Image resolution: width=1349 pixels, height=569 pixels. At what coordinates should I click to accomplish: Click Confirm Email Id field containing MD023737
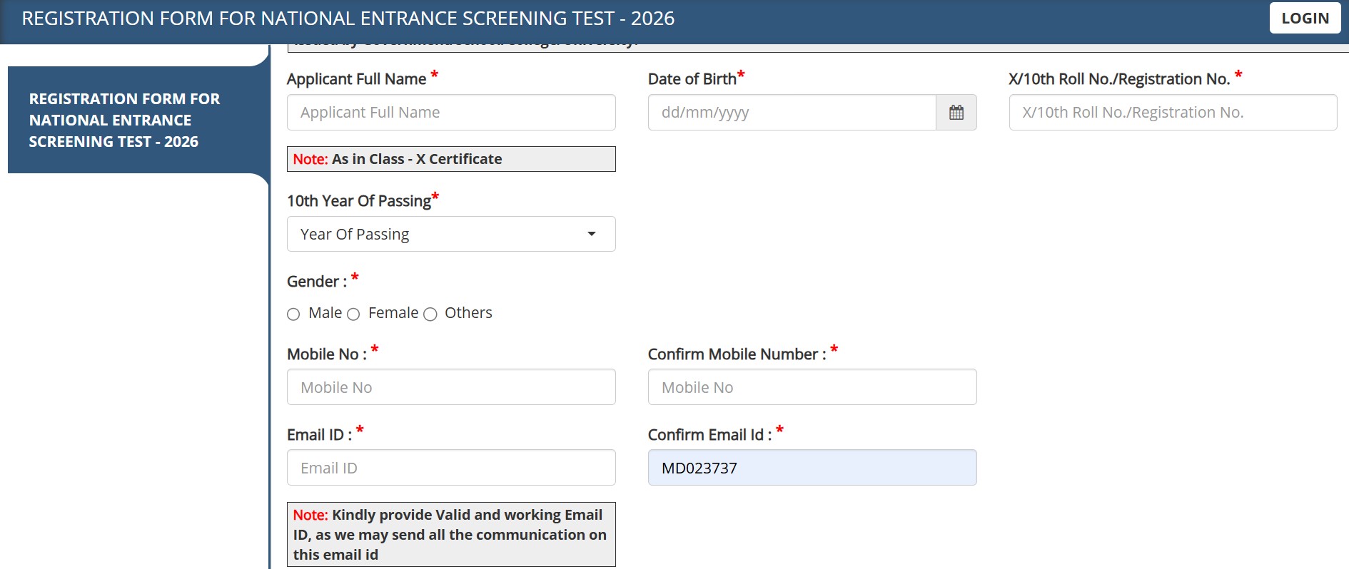pyautogui.click(x=812, y=468)
